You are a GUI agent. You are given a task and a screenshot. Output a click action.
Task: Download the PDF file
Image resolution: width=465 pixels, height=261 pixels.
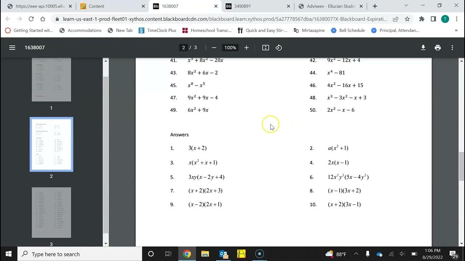click(423, 47)
